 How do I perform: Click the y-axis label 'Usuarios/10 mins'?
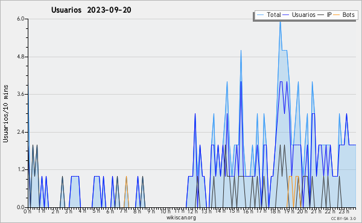5,113
